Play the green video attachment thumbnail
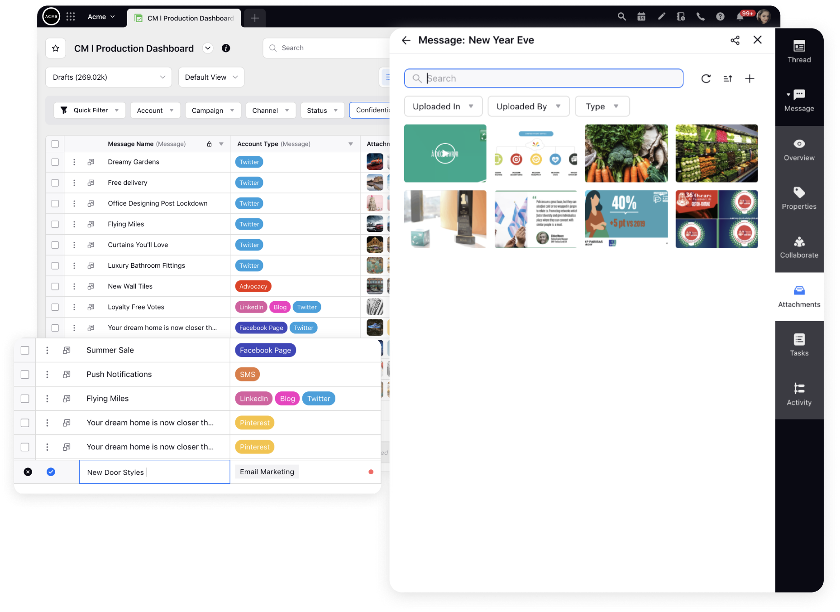Viewport: 840px width, 612px height. 445,154
